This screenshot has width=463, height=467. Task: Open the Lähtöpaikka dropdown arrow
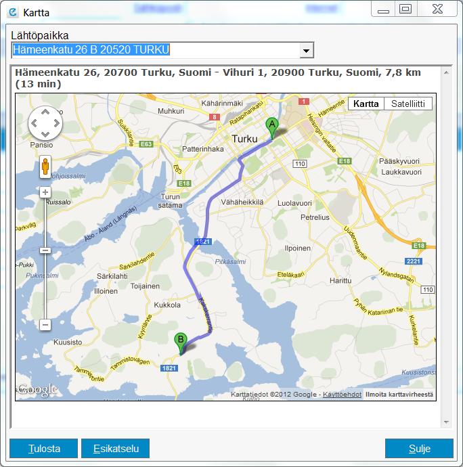(306, 50)
